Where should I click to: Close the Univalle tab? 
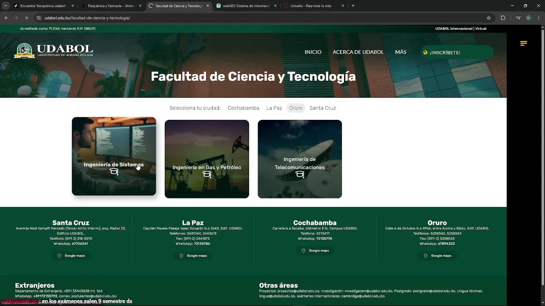[343, 6]
